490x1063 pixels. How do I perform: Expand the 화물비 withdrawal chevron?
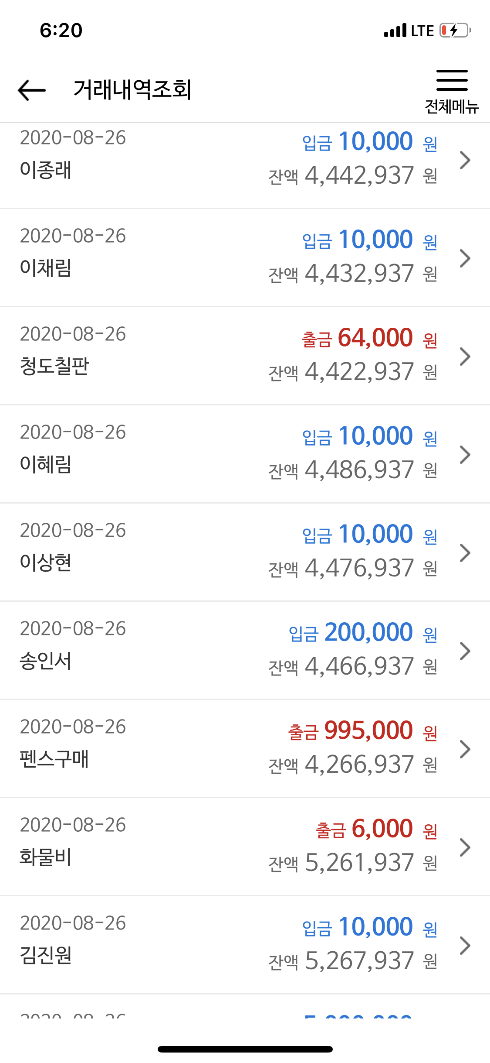point(465,847)
